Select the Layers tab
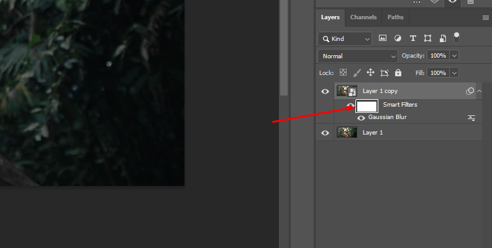The image size is (492, 248). click(x=330, y=17)
